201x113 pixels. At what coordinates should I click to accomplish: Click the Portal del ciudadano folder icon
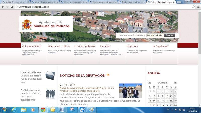50,75
